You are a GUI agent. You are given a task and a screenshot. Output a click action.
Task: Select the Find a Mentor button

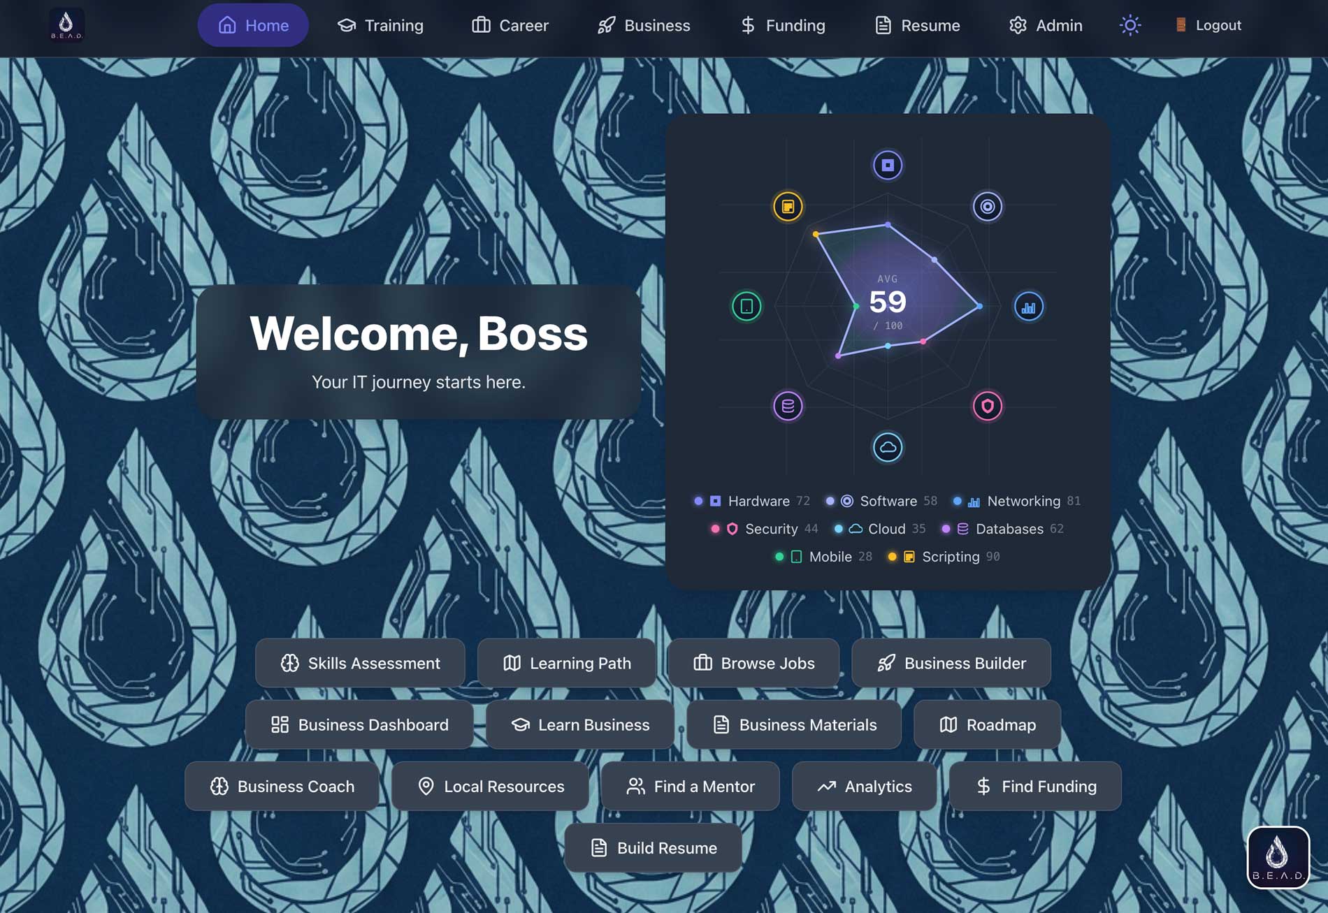click(x=691, y=786)
